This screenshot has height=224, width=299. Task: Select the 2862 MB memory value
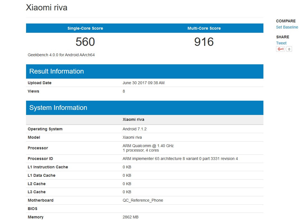130,217
